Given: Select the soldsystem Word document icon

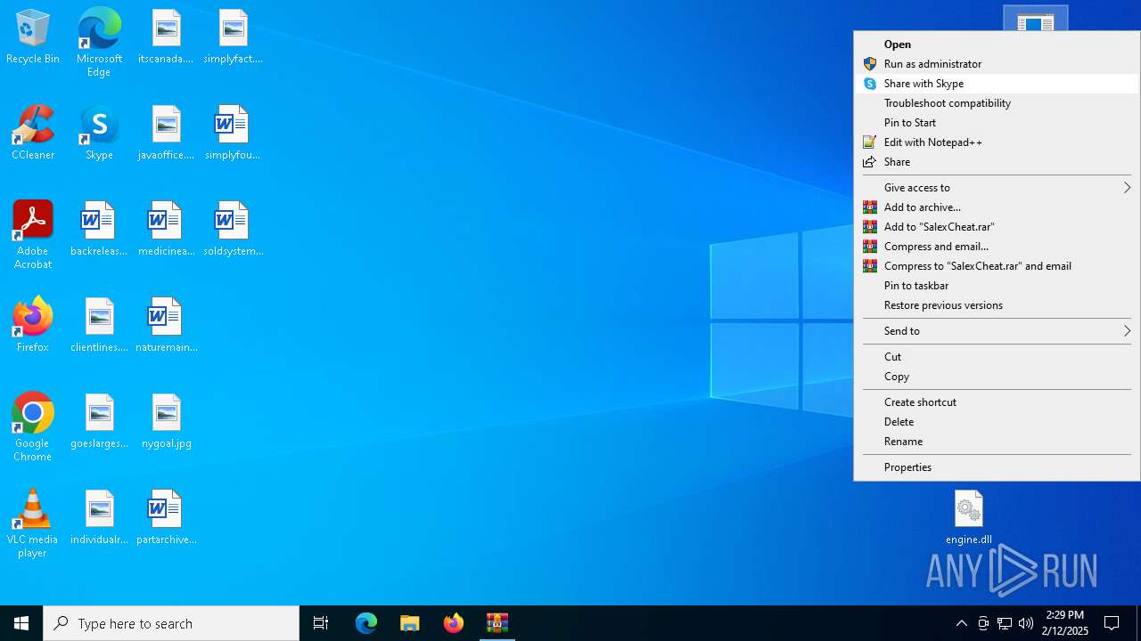Looking at the screenshot, I should click(x=233, y=229).
